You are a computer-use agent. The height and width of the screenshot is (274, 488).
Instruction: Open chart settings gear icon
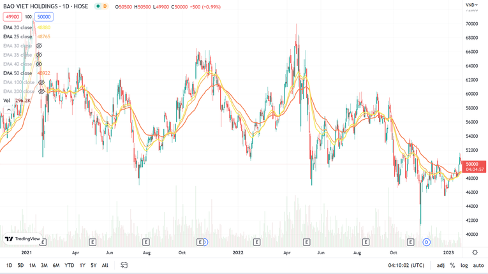[x=475, y=253]
